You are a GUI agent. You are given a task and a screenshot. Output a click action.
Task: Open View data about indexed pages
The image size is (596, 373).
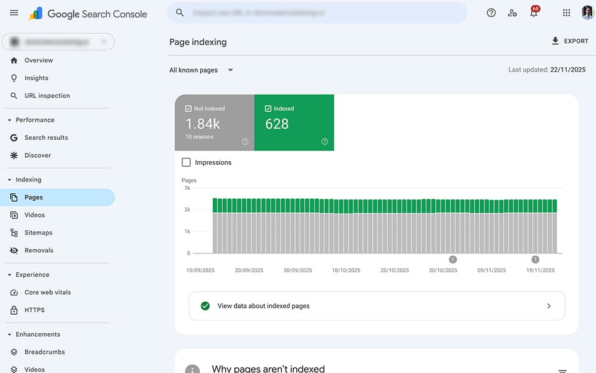coord(377,305)
